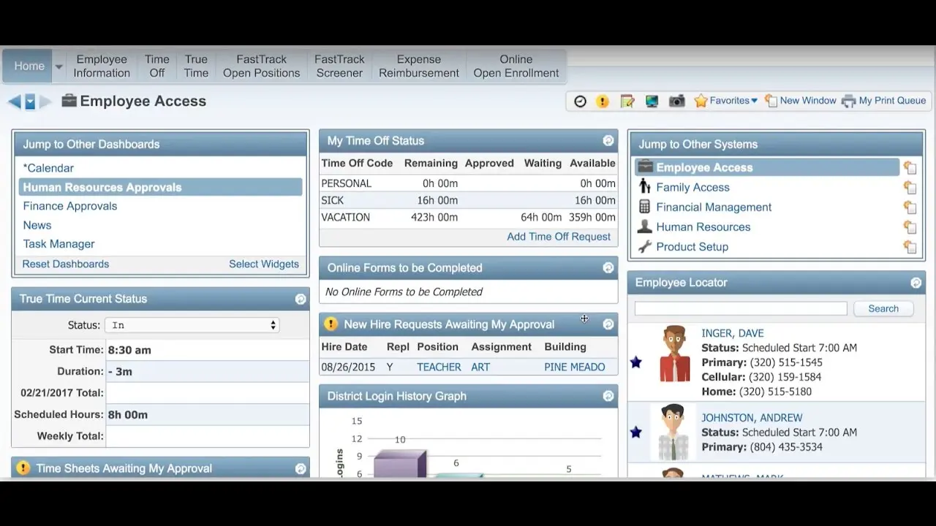Click Dave Inger's avatar thumbnail
The height and width of the screenshot is (526, 936).
[x=674, y=354]
